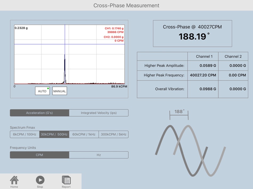Click the CH1: 0.1746 g readout

[x=114, y=28]
